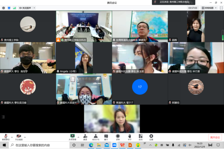The image size is (224, 149).
Task: Select the Angela participant video tile
Action: click(84, 58)
